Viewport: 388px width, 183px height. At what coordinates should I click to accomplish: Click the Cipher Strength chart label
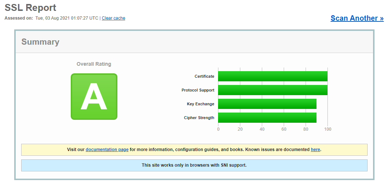click(x=199, y=118)
